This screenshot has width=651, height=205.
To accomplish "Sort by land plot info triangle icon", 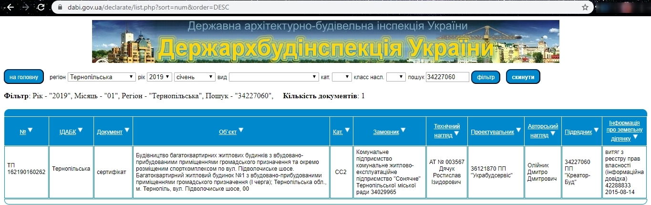I will pos(636,138).
